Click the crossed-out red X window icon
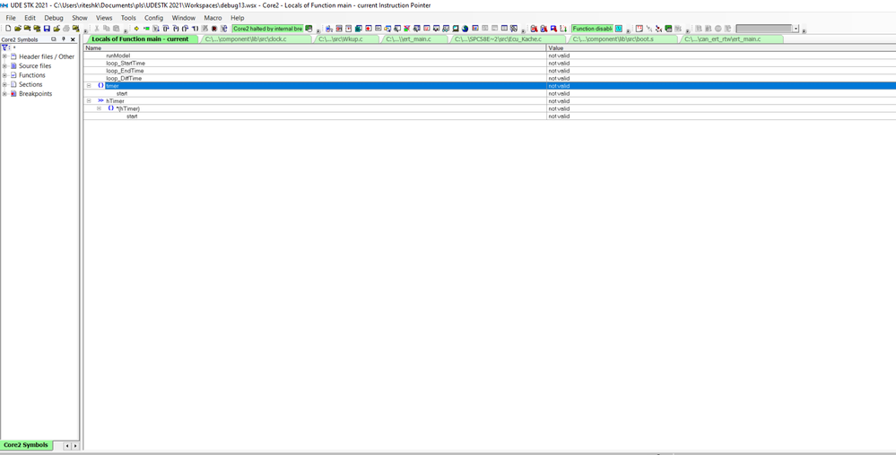Viewport: 896px width, 455px height. tap(407, 29)
